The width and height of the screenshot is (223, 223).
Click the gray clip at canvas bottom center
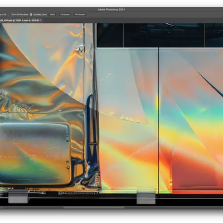(146, 198)
